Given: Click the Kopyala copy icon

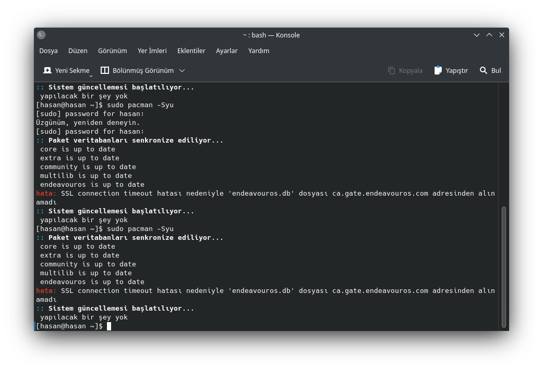Looking at the screenshot, I should [x=391, y=70].
